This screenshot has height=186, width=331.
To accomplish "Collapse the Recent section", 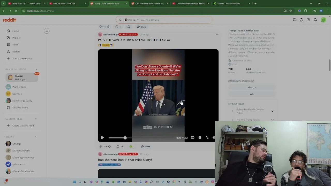I will pyautogui.click(x=36, y=137).
